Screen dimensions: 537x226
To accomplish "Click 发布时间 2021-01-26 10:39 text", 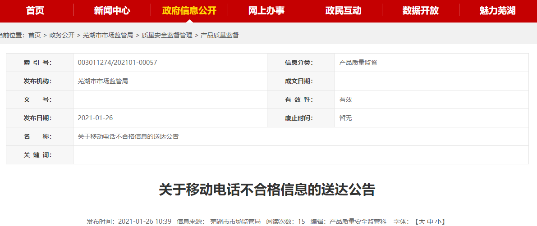I will click(129, 221).
